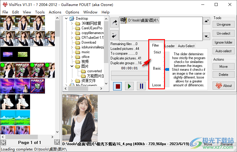The height and width of the screenshot is (152, 237).
Task: Click the Delete button under Actions
Action: coord(224,75)
